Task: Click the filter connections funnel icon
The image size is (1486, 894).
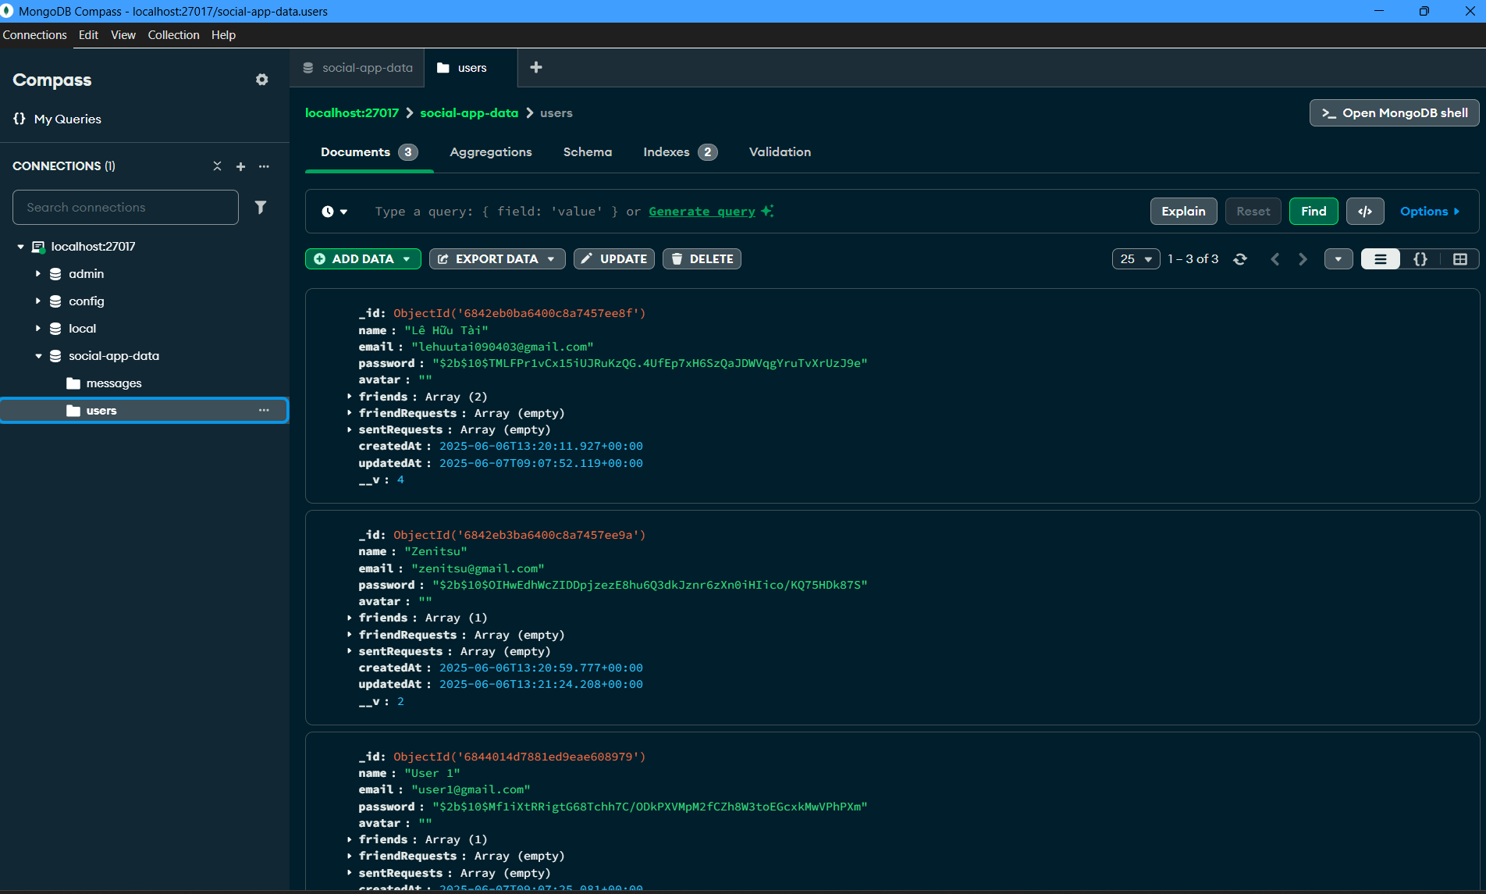Action: click(261, 207)
